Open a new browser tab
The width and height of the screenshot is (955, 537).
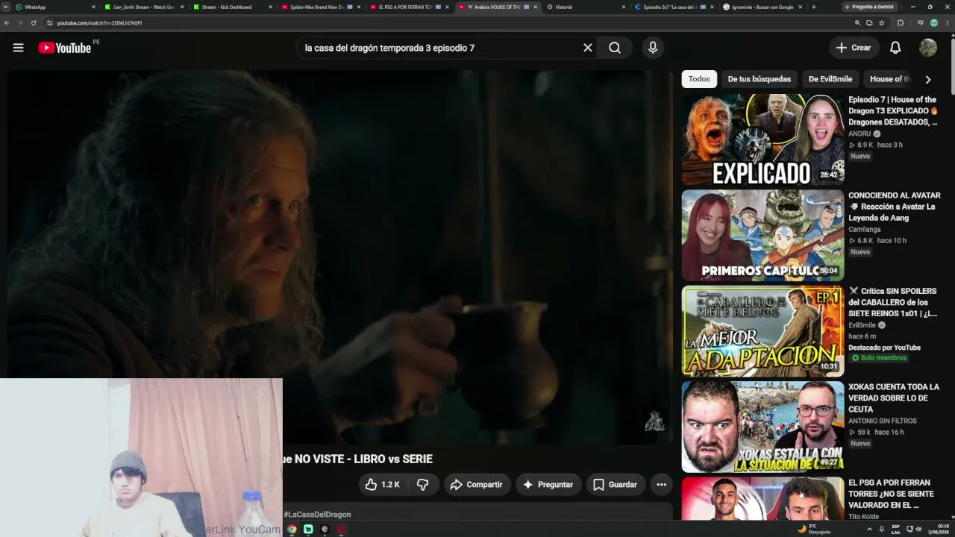pyautogui.click(x=813, y=7)
